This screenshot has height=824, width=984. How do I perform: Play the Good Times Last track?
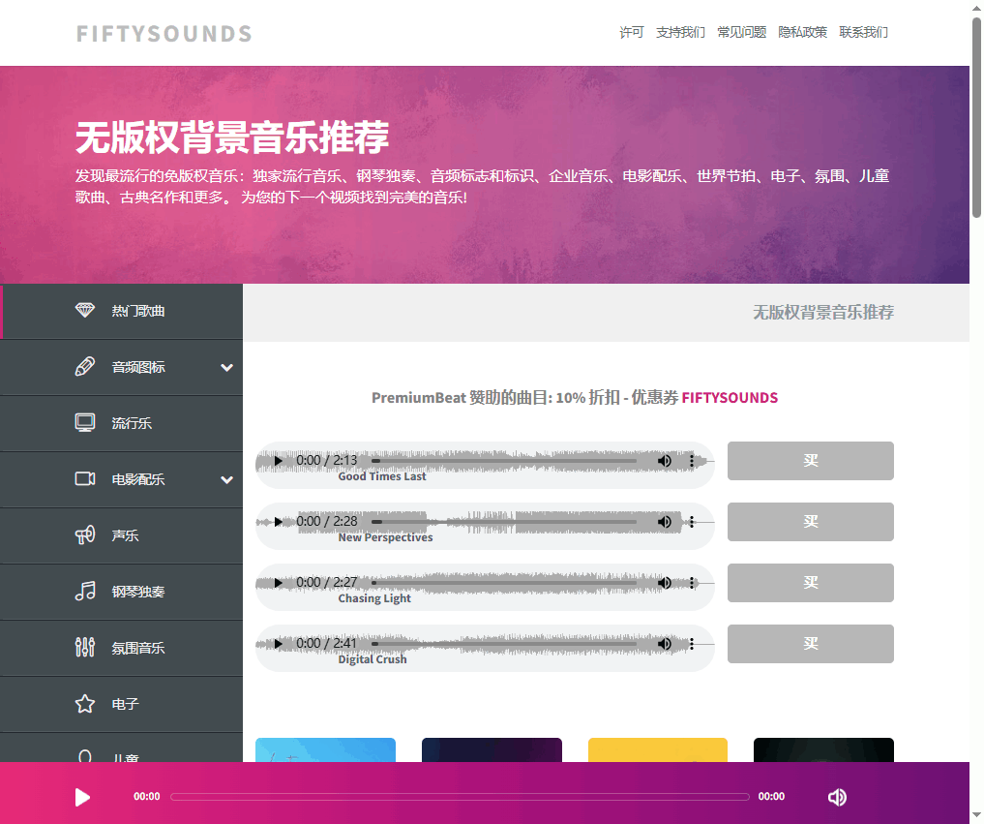click(x=279, y=461)
